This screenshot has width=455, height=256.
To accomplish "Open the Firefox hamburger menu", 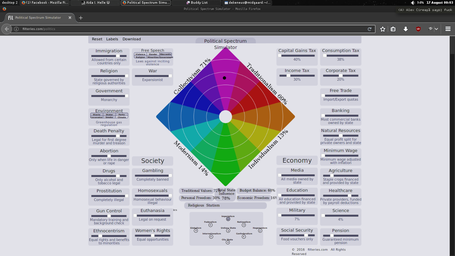I will 448,29.
